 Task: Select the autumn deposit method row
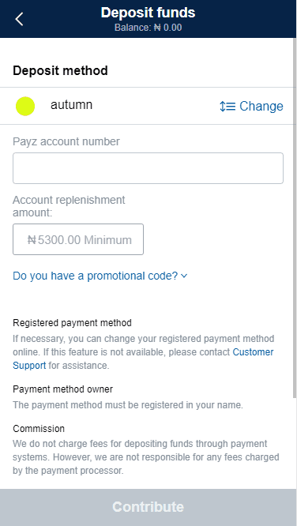click(146, 106)
